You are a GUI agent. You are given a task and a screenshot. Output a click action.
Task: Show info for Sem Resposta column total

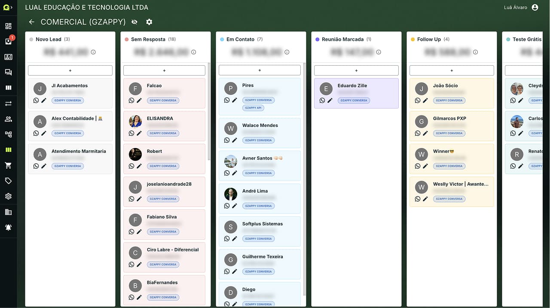coord(193,52)
